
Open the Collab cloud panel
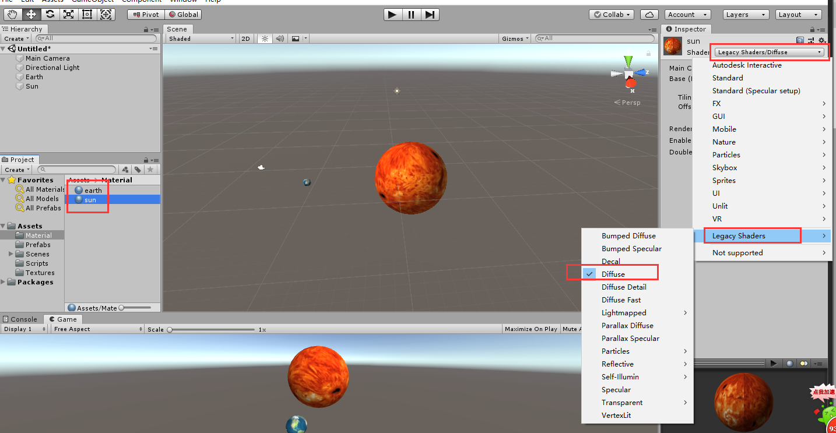(x=649, y=14)
